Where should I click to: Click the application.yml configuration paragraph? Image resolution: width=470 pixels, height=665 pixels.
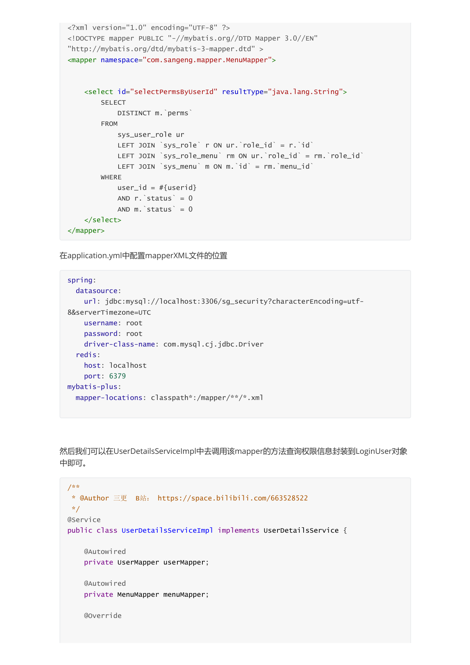pos(144,256)
